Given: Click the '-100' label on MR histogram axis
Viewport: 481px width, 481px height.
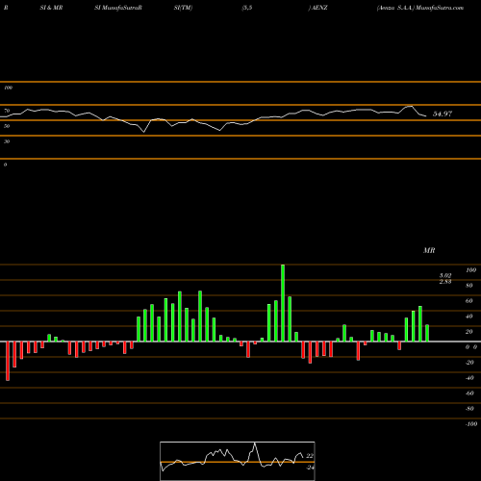Looking at the screenshot, I should coord(471,424).
